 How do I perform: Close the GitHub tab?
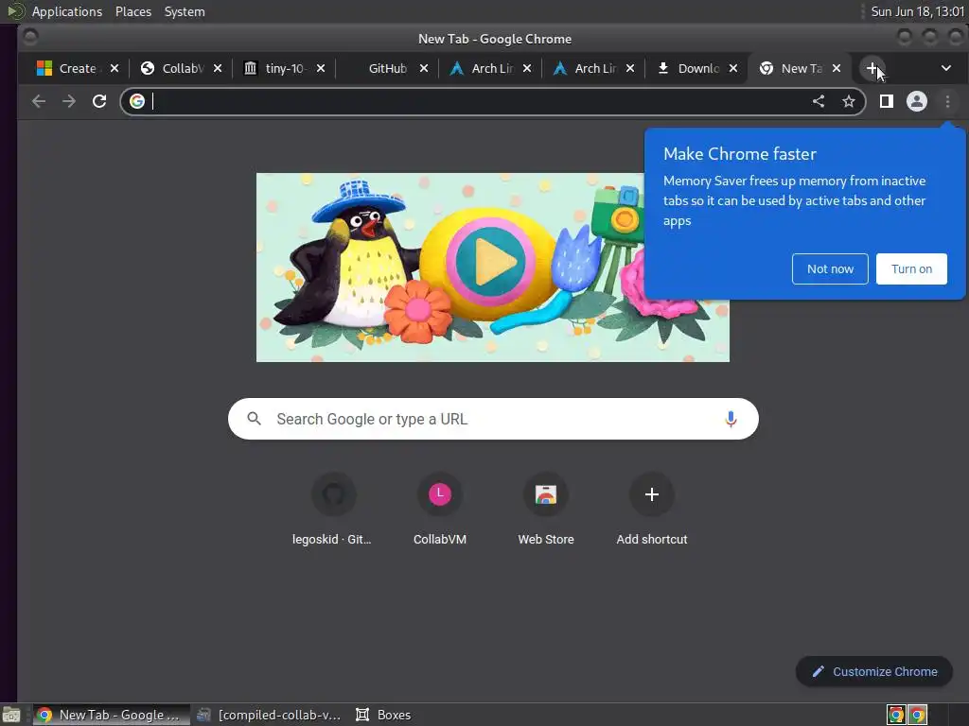[x=424, y=68]
